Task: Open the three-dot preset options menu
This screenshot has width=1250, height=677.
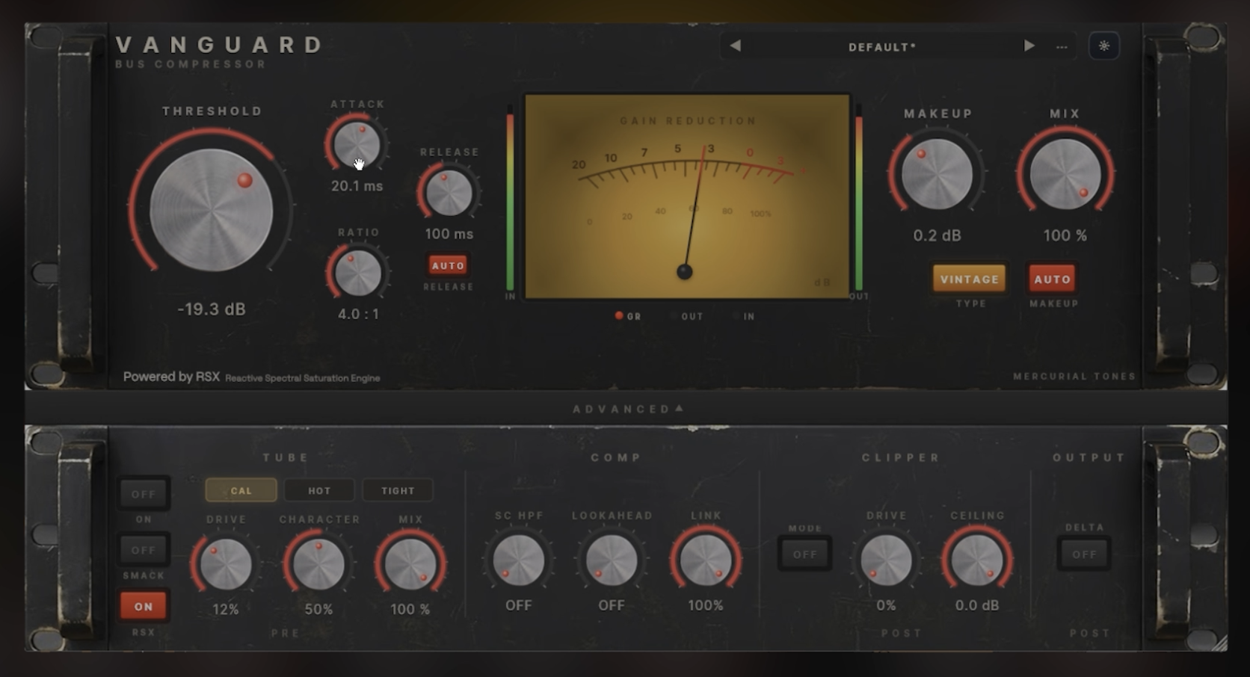Action: point(1062,47)
